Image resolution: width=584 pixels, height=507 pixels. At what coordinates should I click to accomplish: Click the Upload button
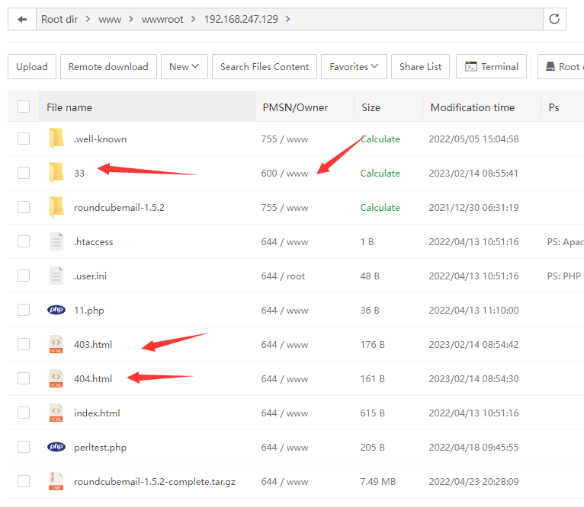32,66
